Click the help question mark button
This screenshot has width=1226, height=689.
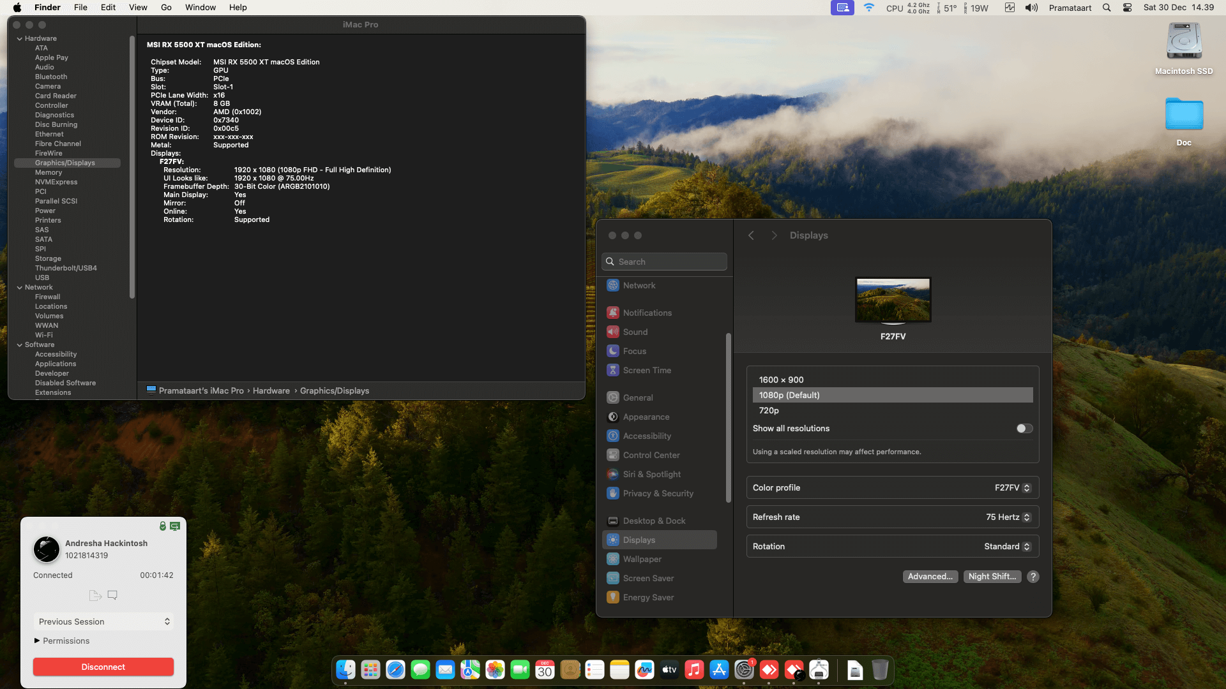(x=1033, y=577)
